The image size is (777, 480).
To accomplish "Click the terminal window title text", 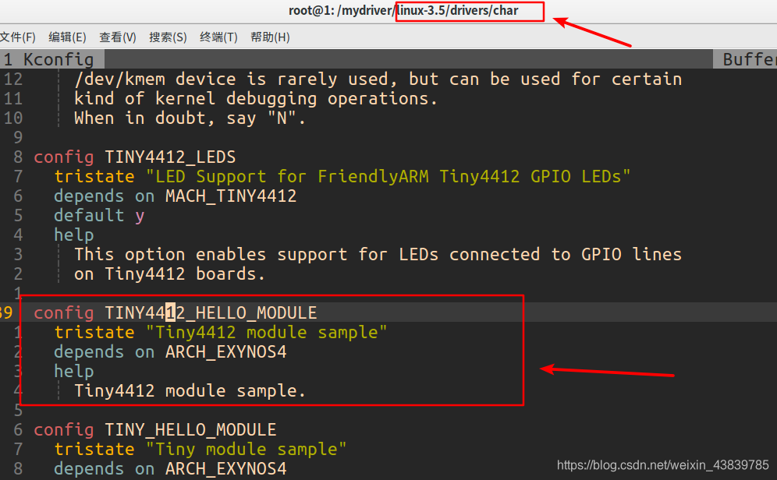I will point(403,10).
